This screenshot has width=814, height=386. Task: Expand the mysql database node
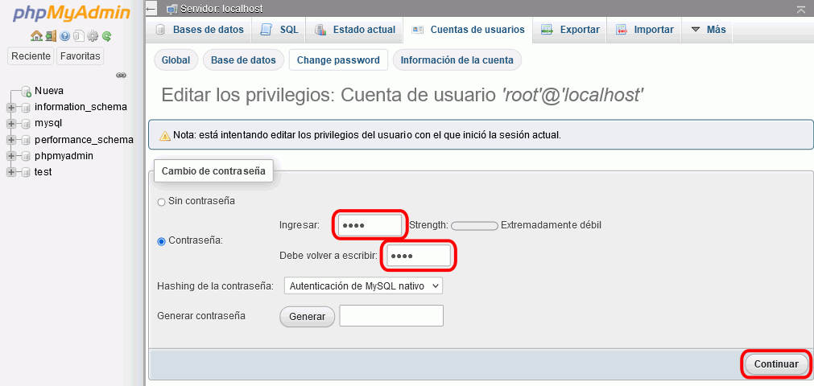click(11, 124)
